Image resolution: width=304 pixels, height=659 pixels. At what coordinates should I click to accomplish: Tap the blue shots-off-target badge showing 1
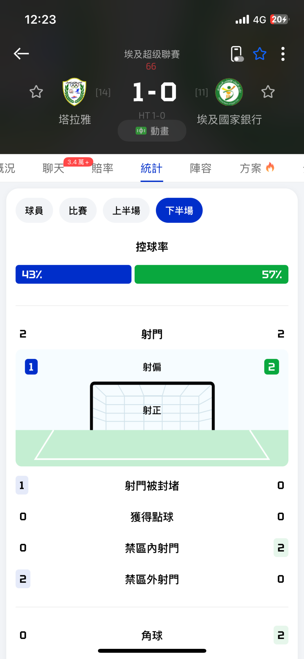(x=31, y=367)
